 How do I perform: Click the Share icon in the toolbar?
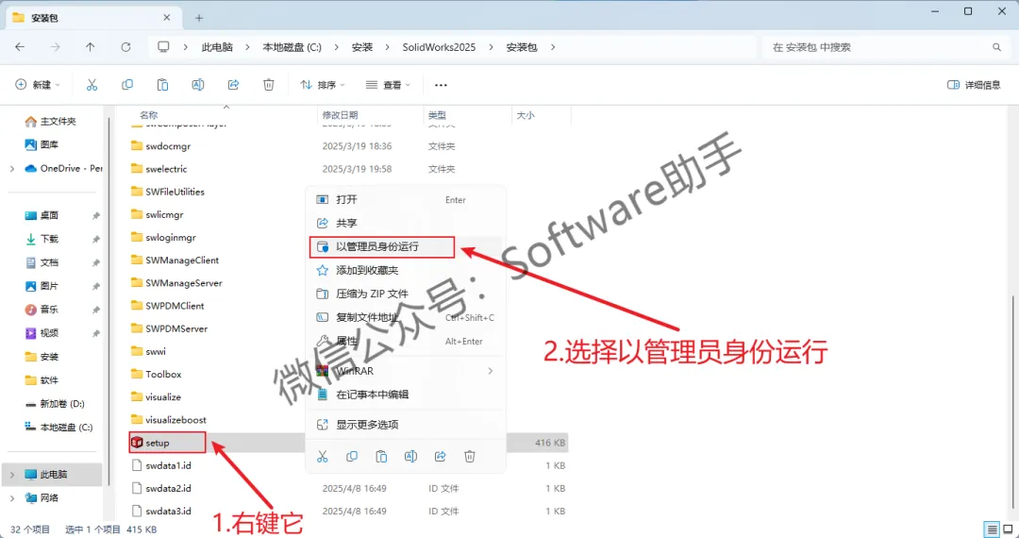coord(233,84)
